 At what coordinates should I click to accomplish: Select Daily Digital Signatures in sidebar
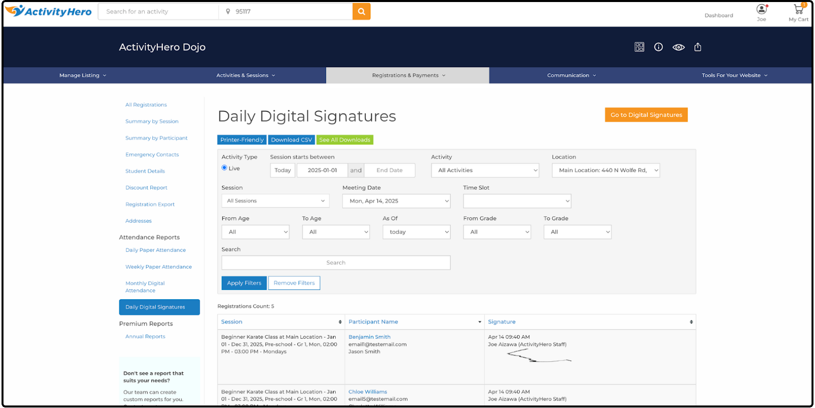coord(159,307)
